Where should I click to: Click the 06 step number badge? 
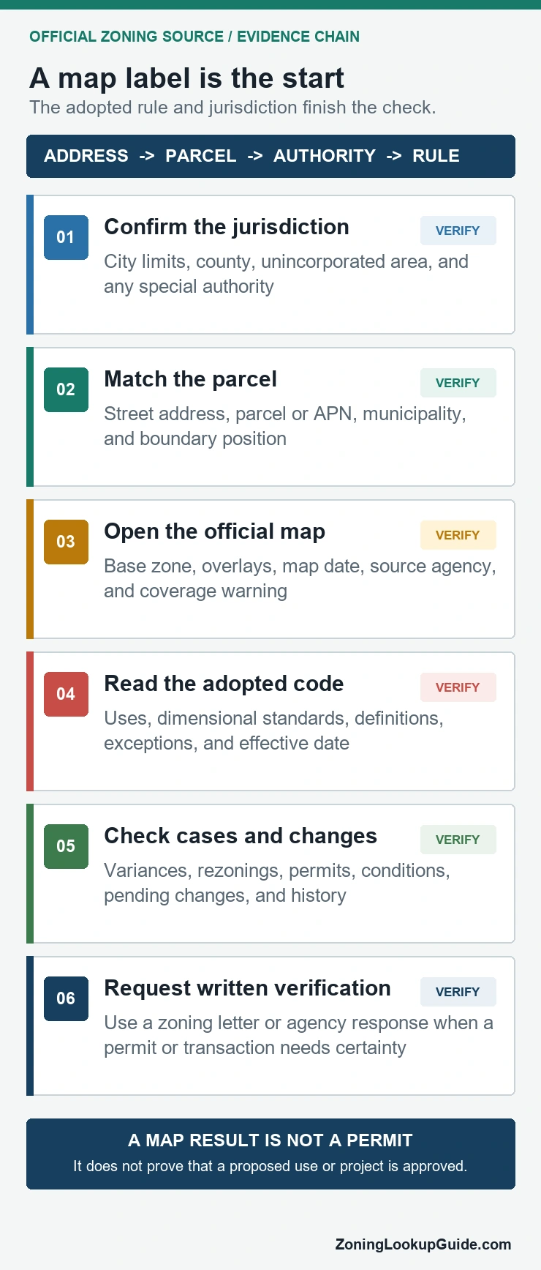click(66, 998)
